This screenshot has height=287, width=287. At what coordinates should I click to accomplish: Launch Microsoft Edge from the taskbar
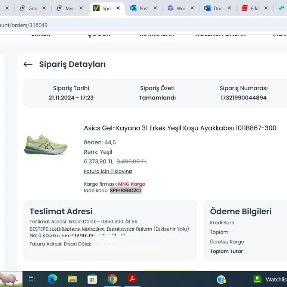pos(53,279)
